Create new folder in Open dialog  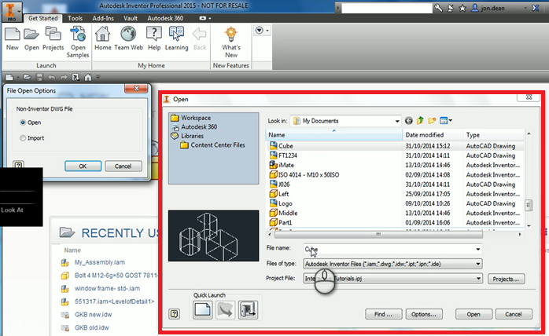tap(432, 121)
